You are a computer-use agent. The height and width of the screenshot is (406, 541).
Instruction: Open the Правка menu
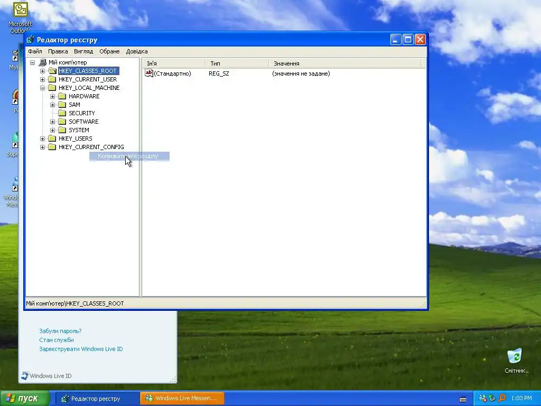58,51
